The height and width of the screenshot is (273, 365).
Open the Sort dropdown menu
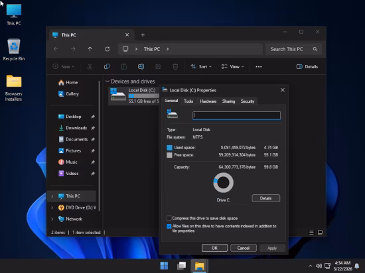point(201,67)
